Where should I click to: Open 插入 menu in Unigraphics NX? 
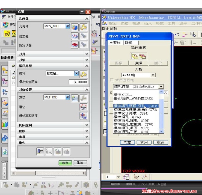(x=148, y=24)
